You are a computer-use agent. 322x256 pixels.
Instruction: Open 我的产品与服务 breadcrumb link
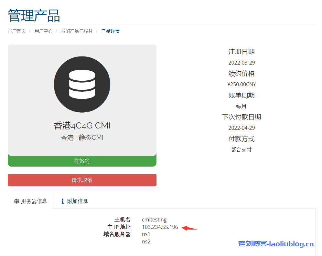click(76, 31)
